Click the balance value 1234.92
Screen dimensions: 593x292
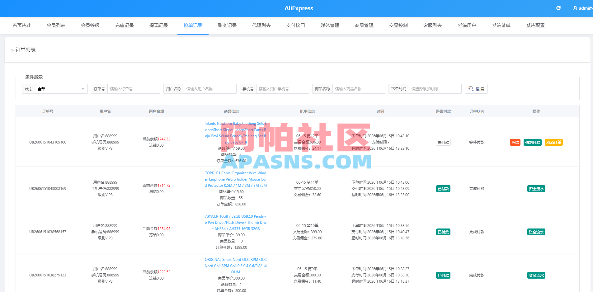point(164,229)
